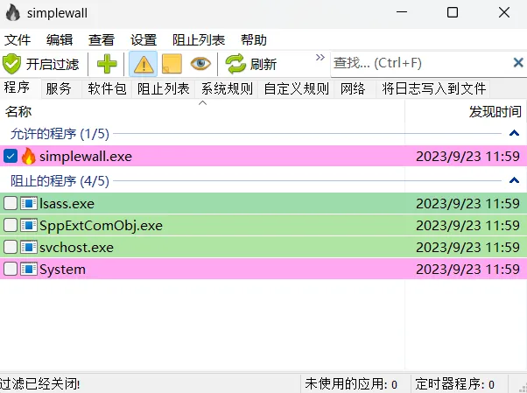Viewport: 527px width, 393px height.
Task: Switch to the 网络 tab
Action: pyautogui.click(x=353, y=89)
